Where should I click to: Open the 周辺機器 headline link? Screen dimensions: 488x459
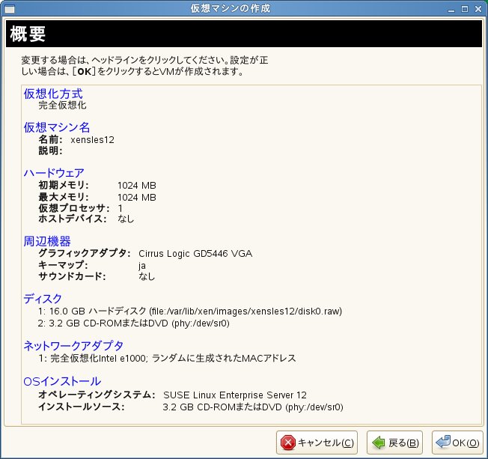(47, 241)
